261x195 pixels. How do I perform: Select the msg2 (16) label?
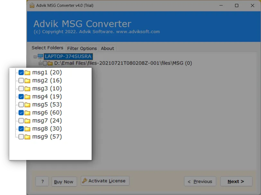click(x=47, y=81)
